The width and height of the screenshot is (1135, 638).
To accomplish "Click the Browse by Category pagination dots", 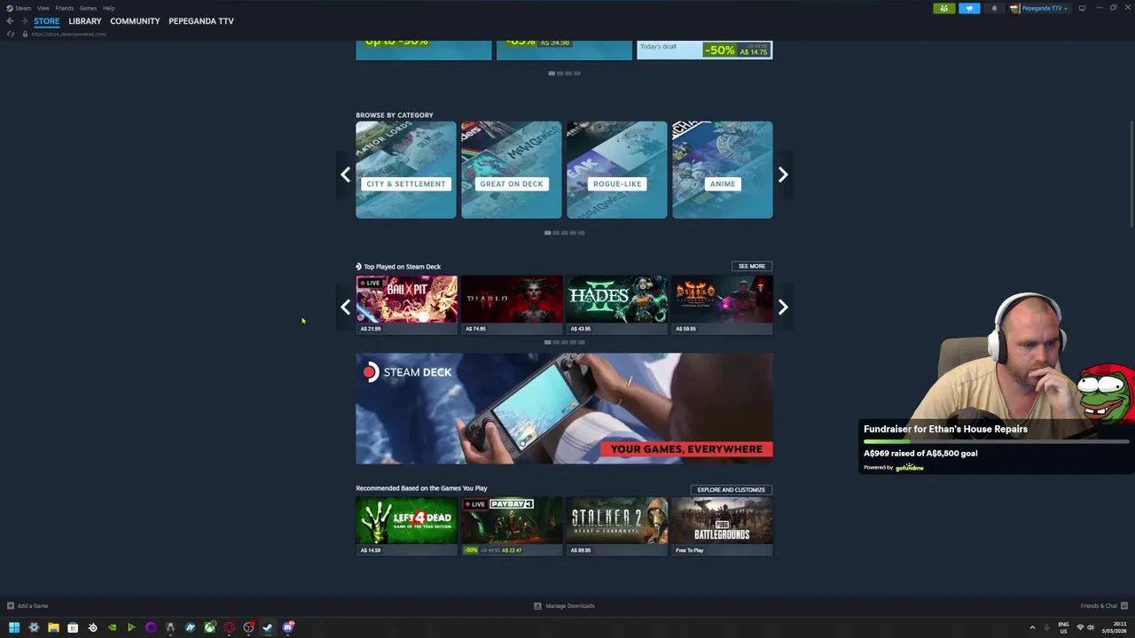I will (x=564, y=233).
